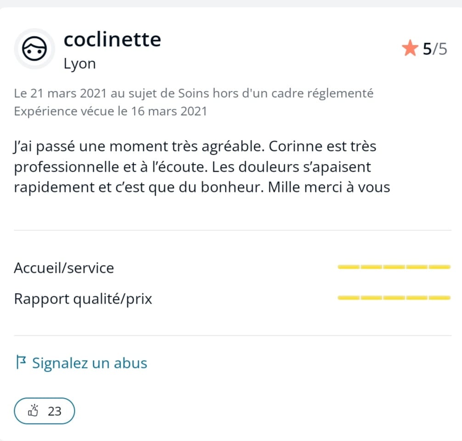The image size is (462, 441).
Task: Click the Accueil/service yellow rating bar
Action: pos(394,267)
